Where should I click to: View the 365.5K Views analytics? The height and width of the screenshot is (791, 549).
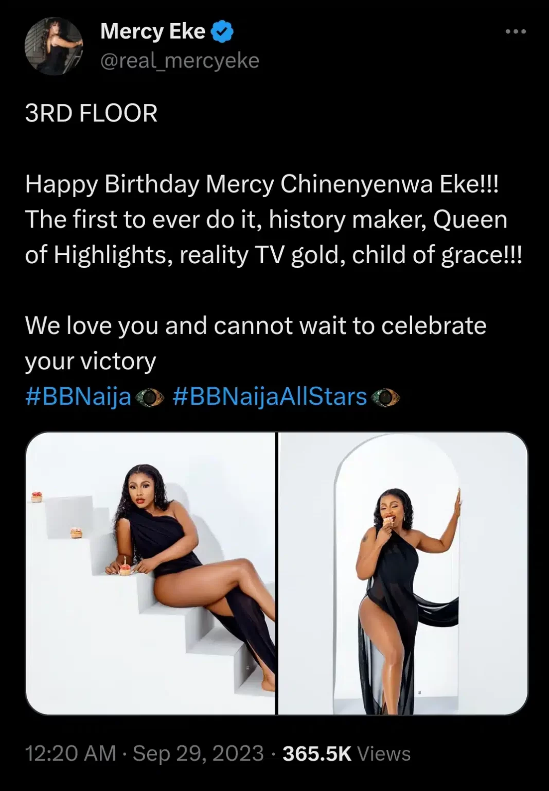[346, 753]
